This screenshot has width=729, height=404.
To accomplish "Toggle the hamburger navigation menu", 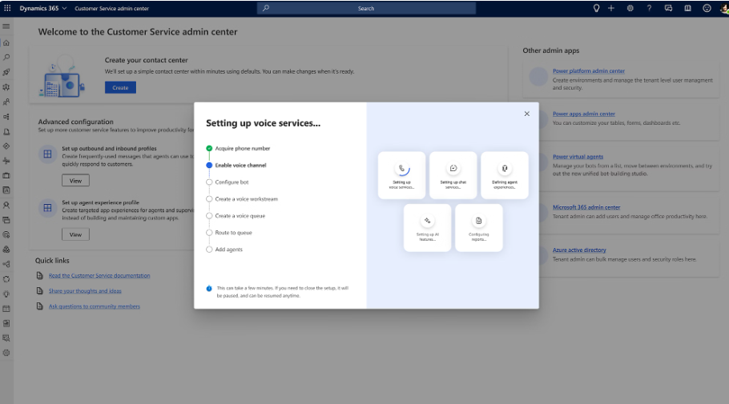I will click(x=6, y=26).
